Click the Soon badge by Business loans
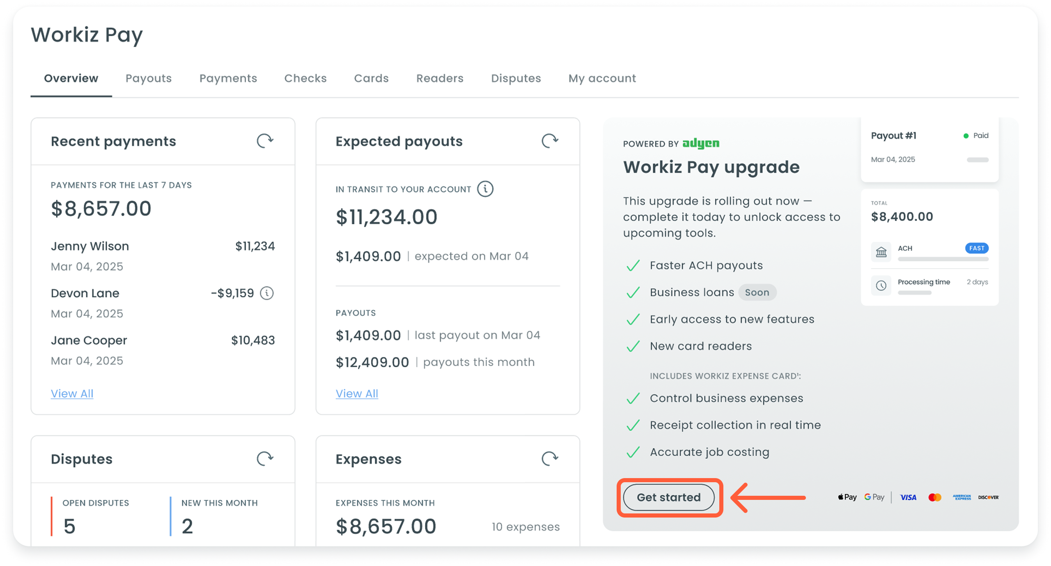Image resolution: width=1051 pixels, height=566 pixels. (757, 292)
